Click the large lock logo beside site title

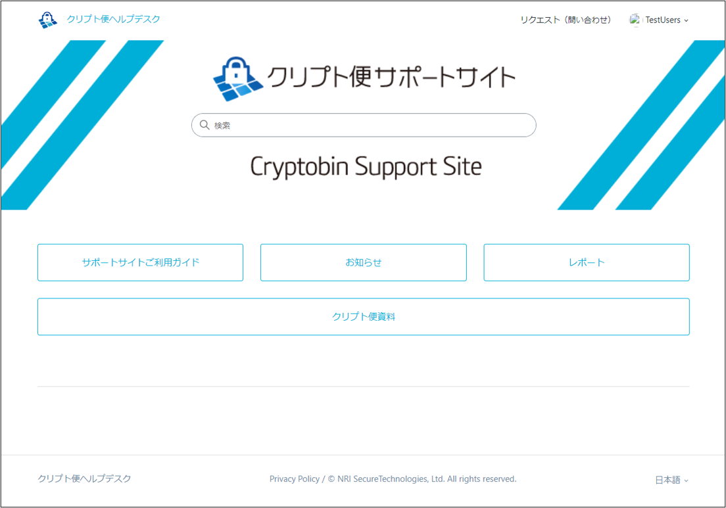[238, 79]
